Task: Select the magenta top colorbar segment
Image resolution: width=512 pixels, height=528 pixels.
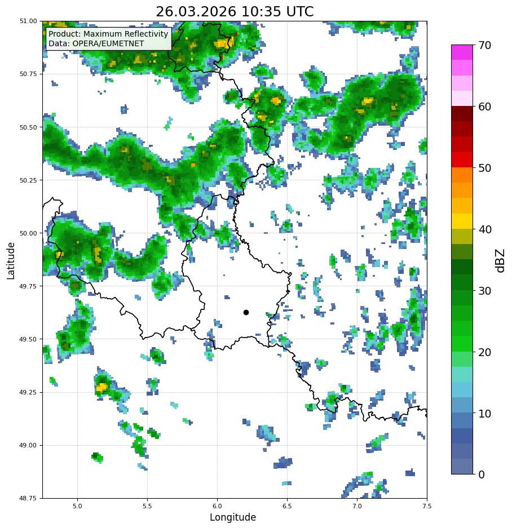Action: 462,52
